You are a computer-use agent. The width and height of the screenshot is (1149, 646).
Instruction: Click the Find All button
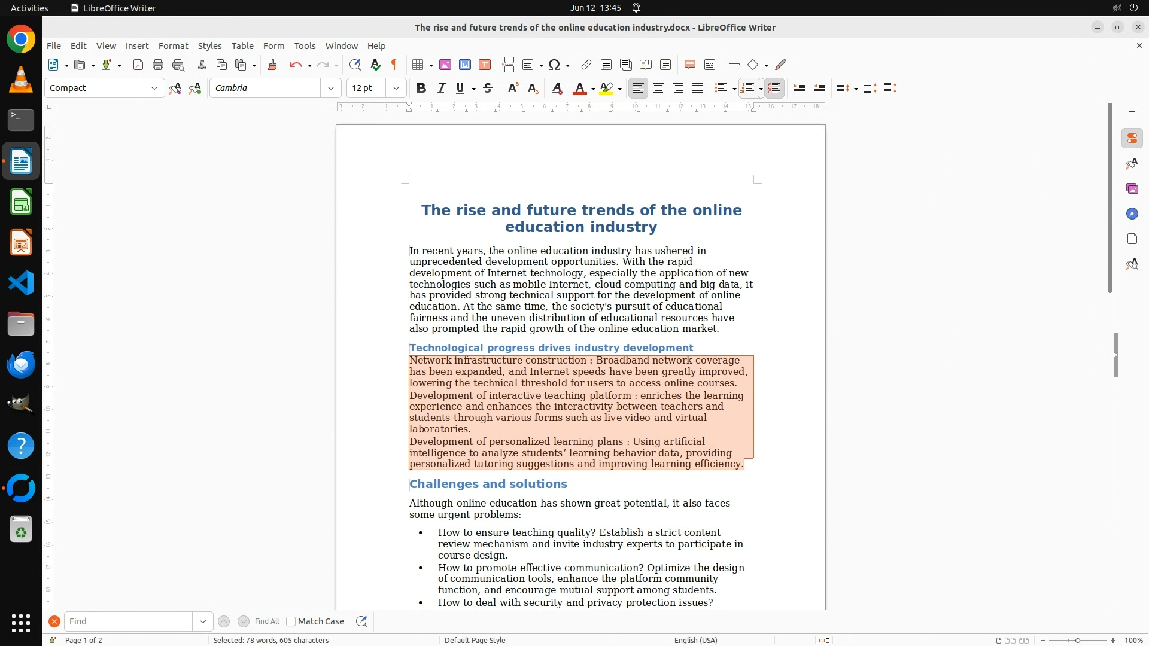266,621
